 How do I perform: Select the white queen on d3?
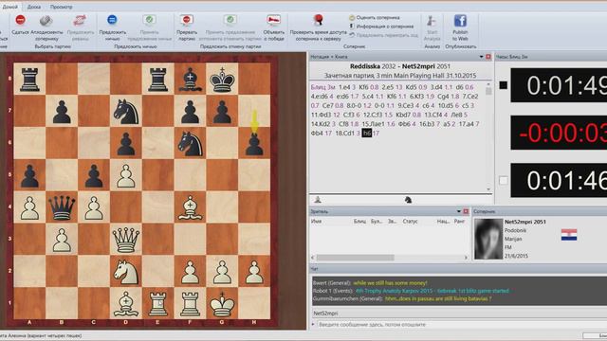tap(126, 240)
